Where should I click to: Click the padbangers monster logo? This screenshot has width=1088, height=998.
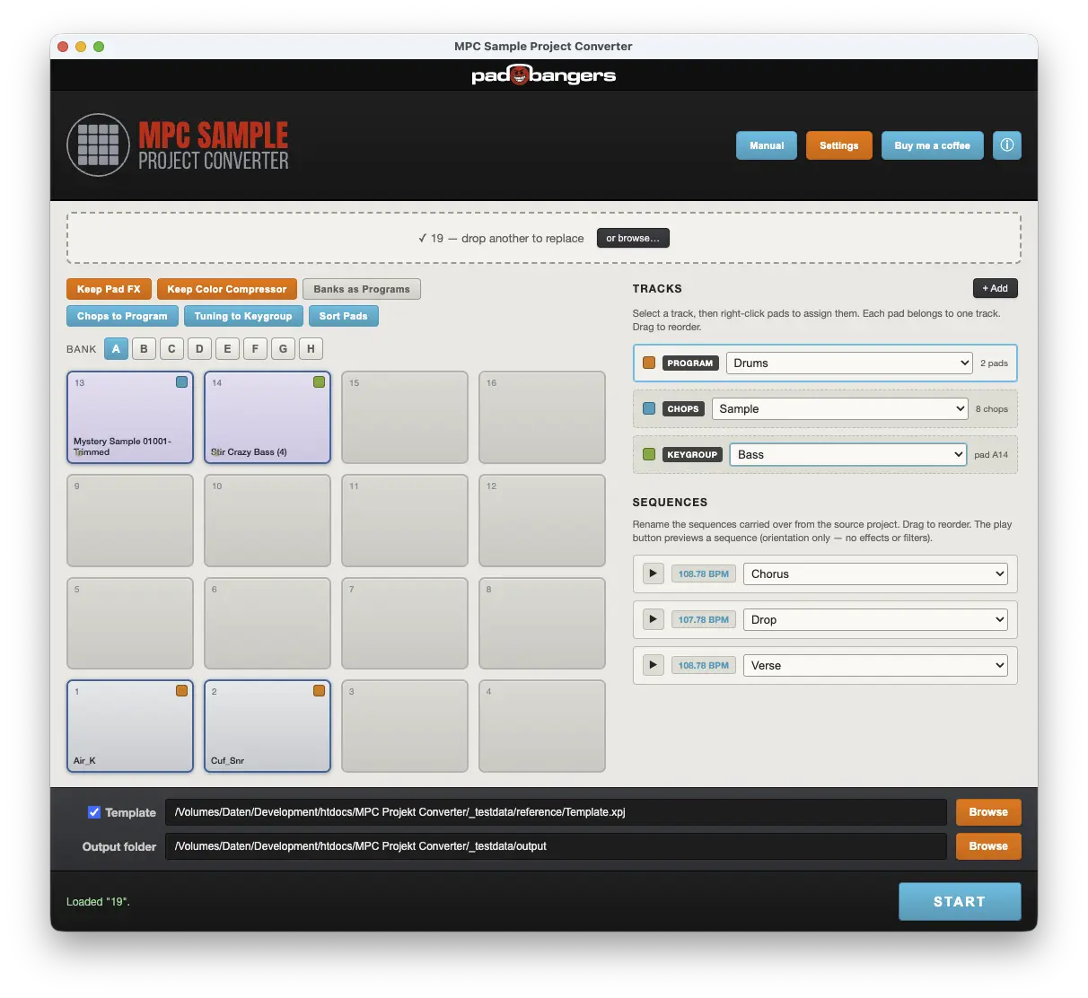520,75
